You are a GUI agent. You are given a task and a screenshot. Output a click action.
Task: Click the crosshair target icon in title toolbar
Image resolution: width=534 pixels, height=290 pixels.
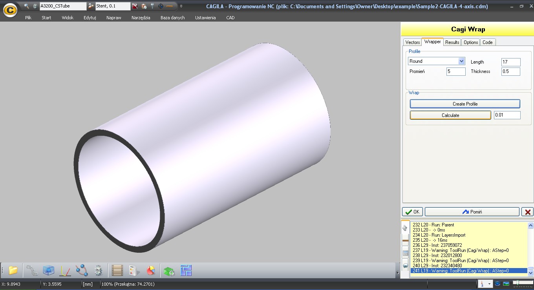161,6
